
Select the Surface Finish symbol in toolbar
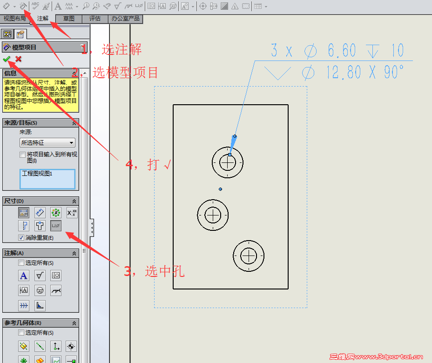[118, 6]
